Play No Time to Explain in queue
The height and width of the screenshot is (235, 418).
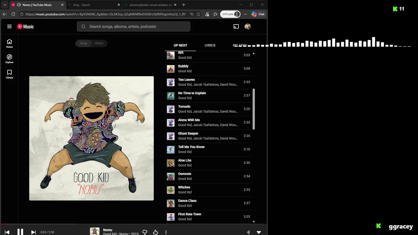208,95
